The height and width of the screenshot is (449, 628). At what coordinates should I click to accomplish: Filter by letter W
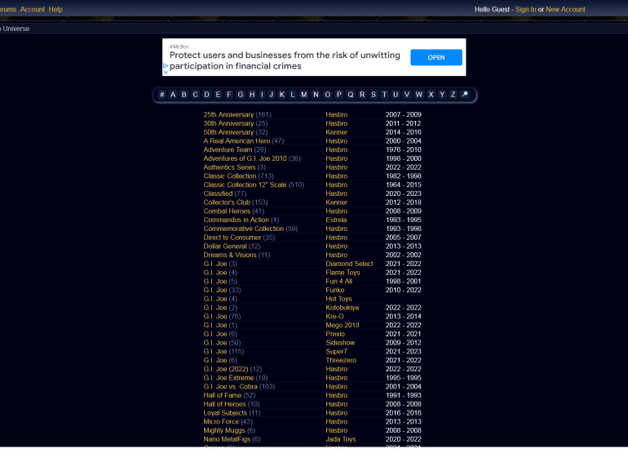pos(419,95)
